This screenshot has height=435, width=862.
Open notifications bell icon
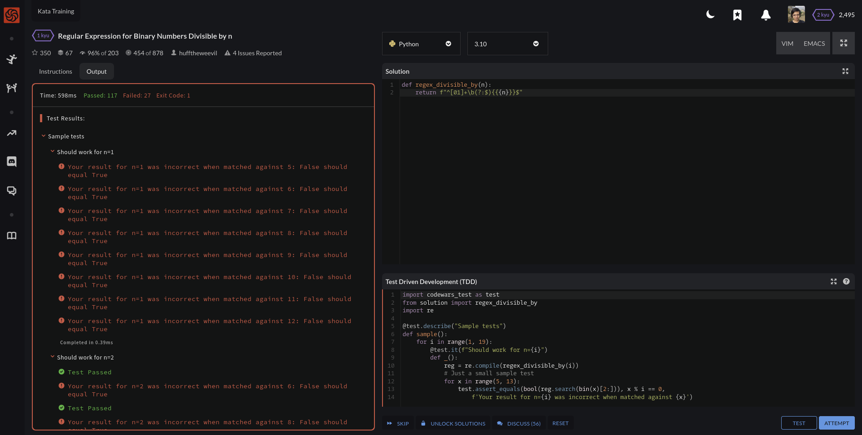tap(766, 15)
